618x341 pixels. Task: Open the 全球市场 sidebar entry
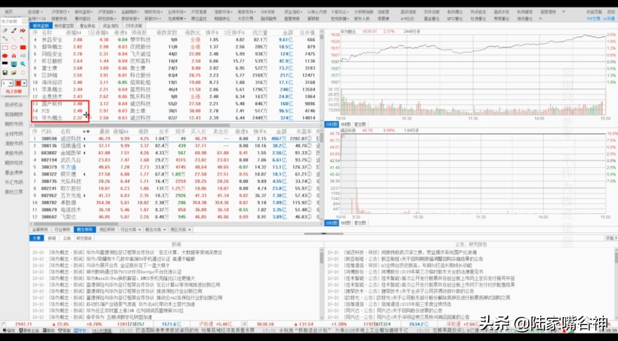pos(14,134)
